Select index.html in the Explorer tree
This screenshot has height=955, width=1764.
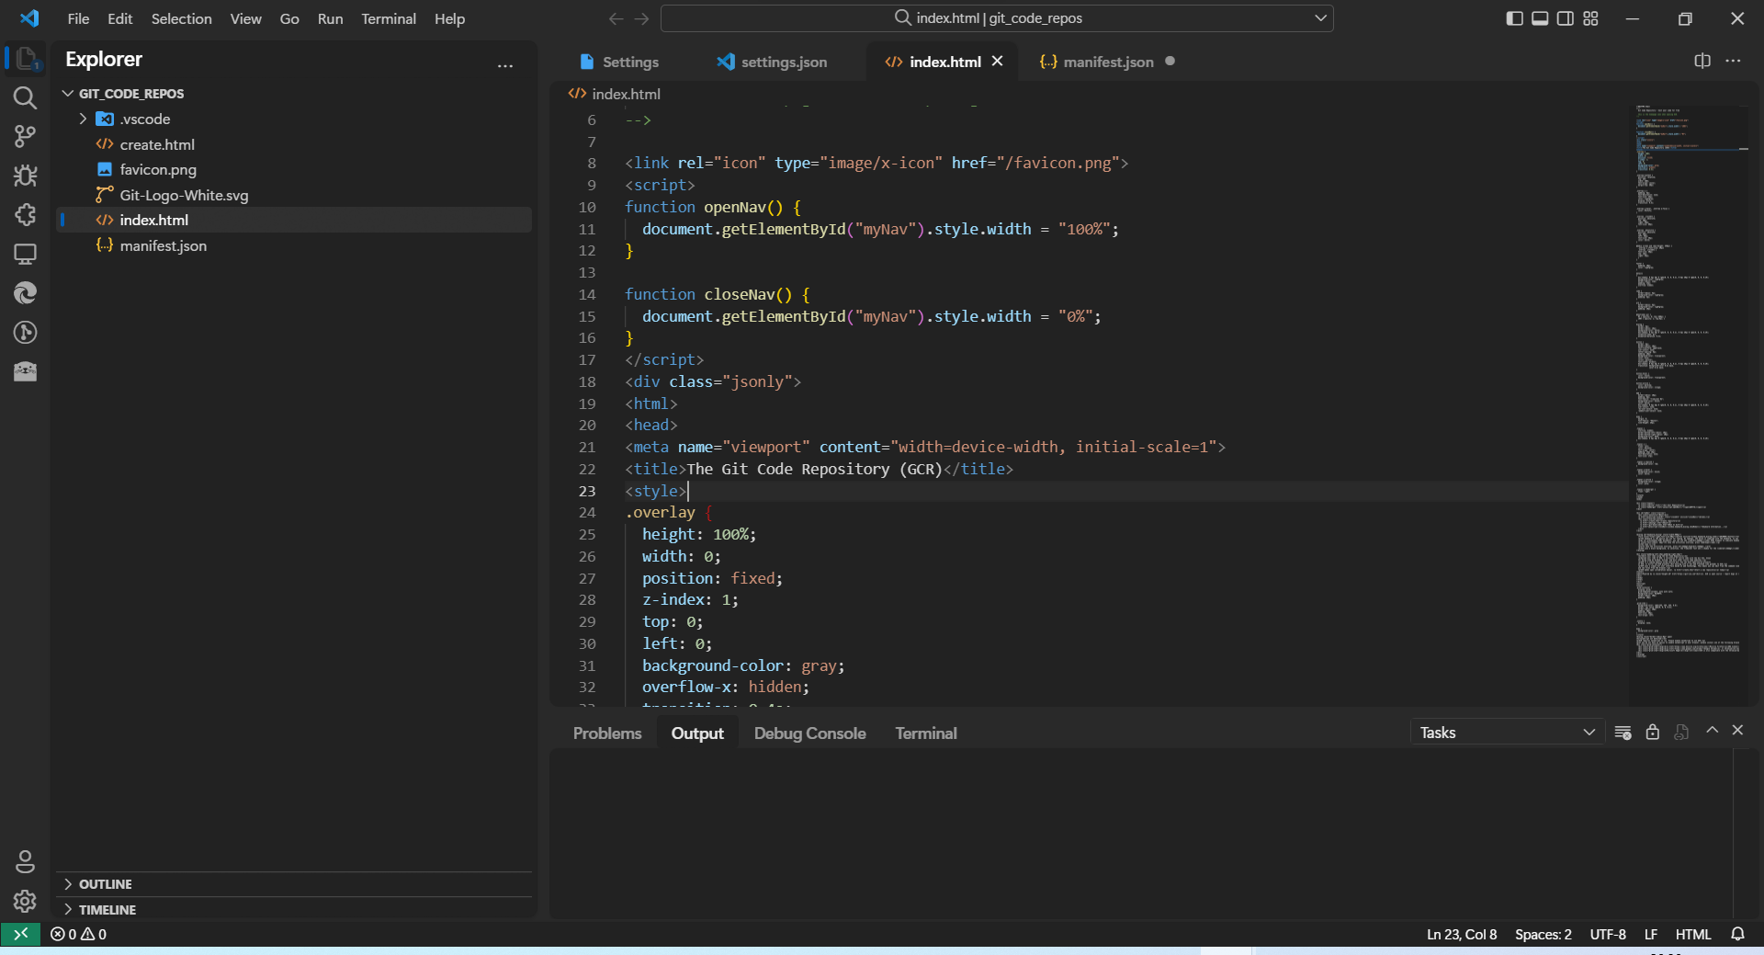[294, 220]
